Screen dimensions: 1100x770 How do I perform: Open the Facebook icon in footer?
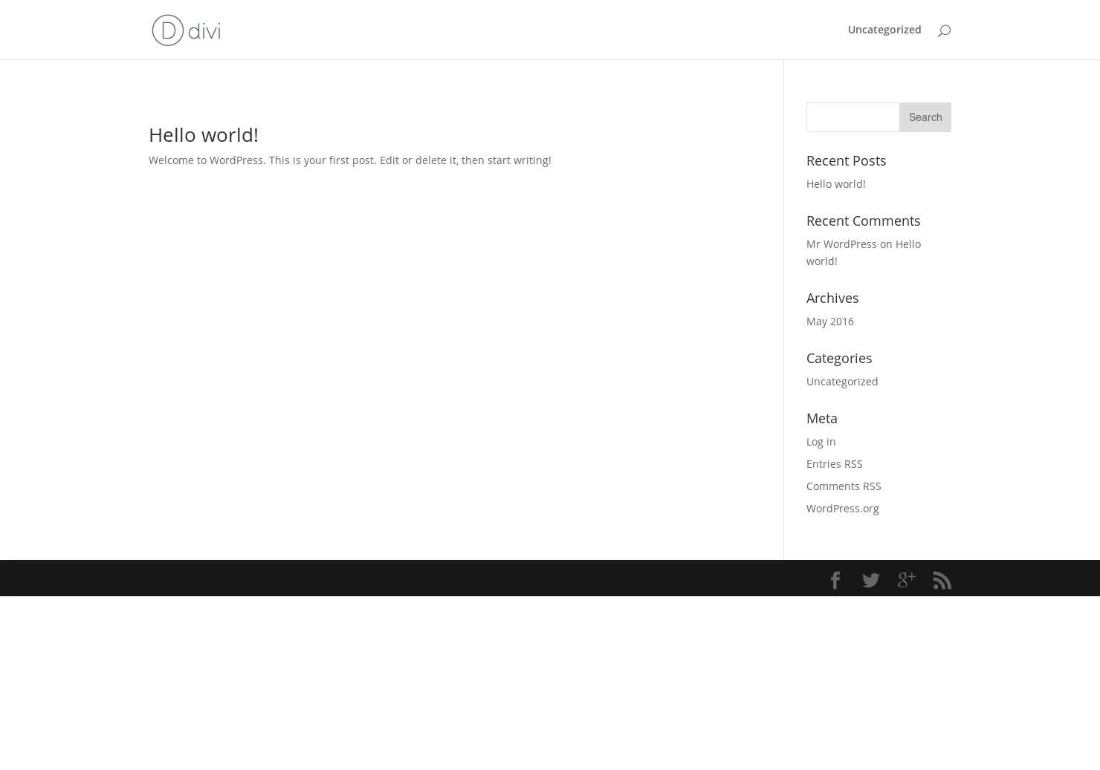pos(835,580)
